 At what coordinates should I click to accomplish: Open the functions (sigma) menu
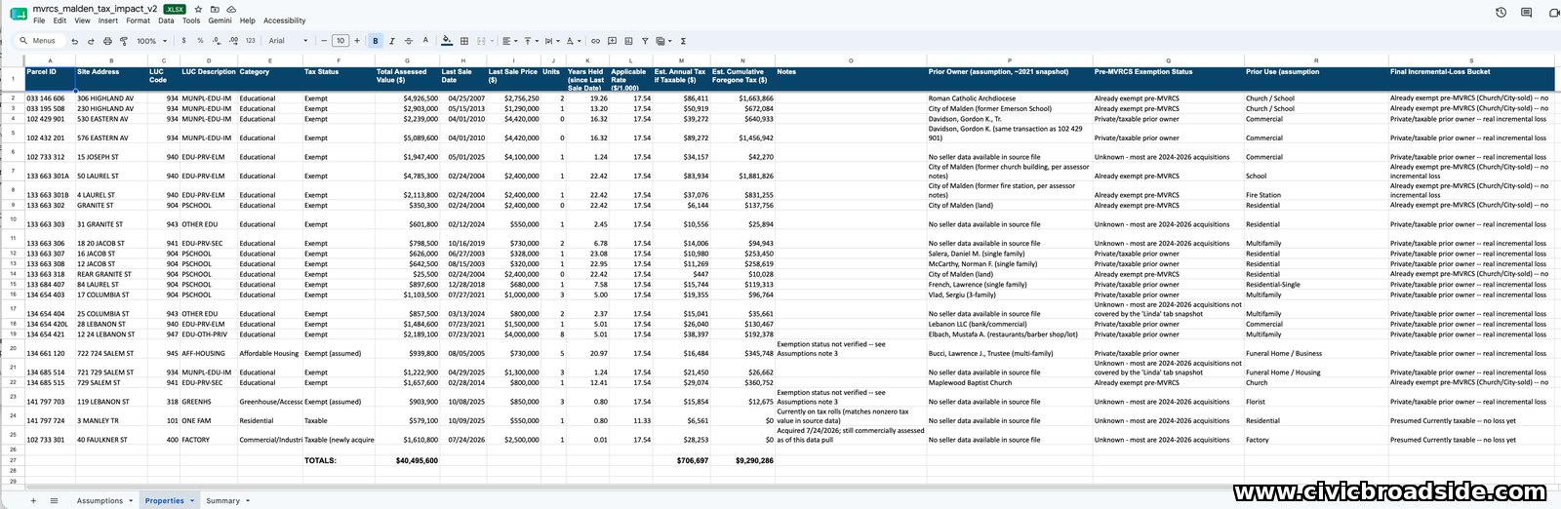pyautogui.click(x=683, y=41)
